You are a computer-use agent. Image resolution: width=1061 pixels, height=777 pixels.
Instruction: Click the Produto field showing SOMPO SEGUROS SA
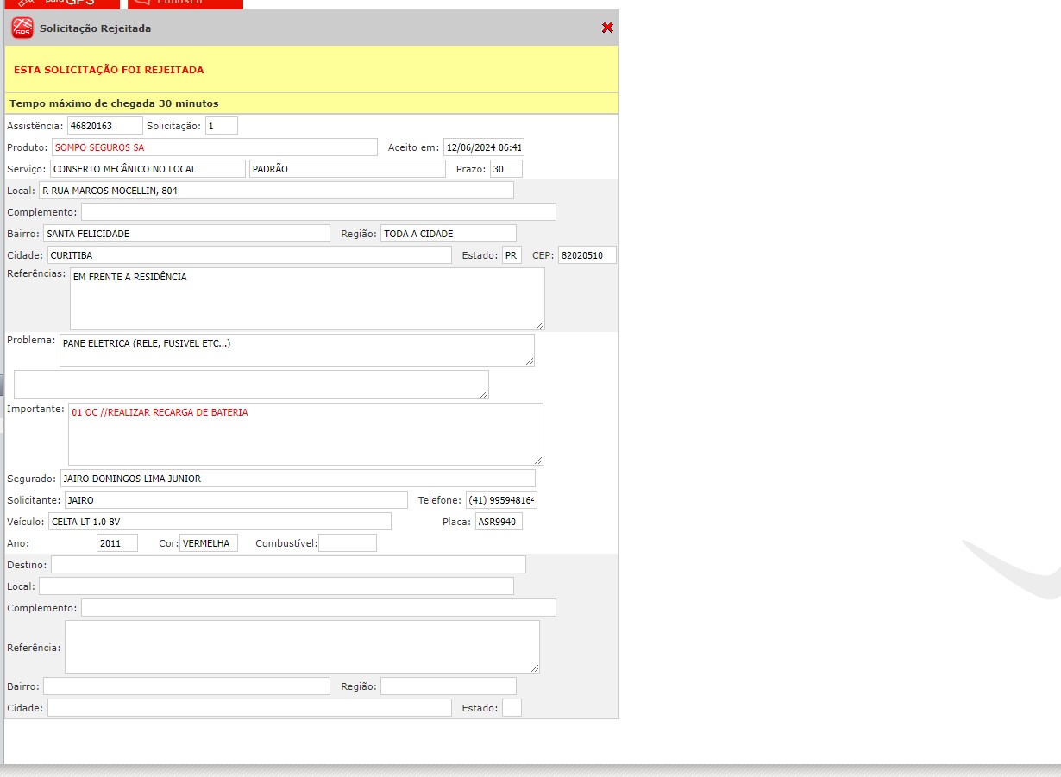coord(214,147)
